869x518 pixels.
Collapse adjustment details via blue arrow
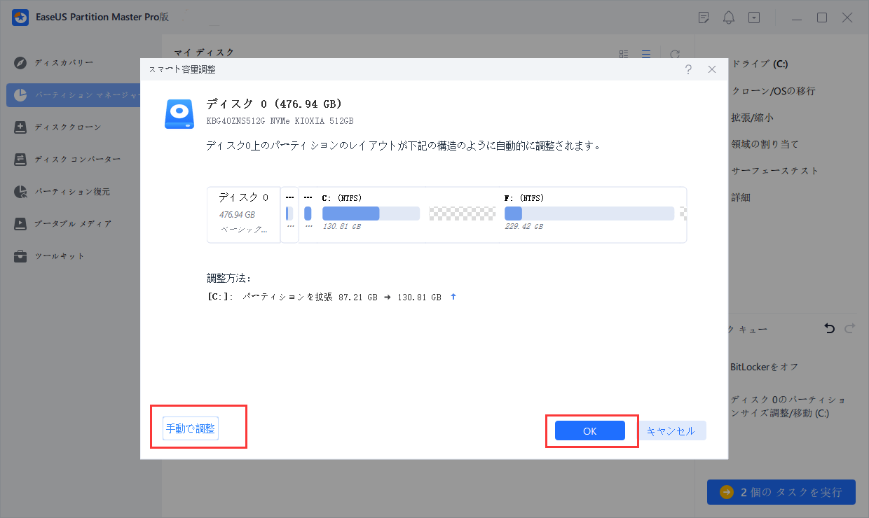453,296
